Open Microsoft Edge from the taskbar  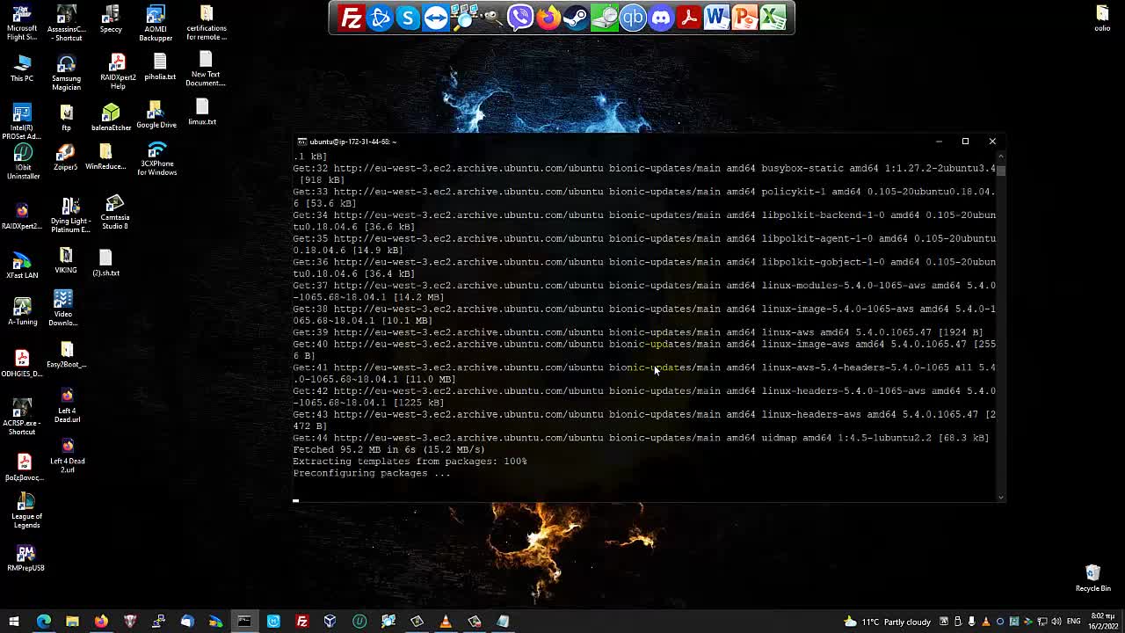coord(43,622)
